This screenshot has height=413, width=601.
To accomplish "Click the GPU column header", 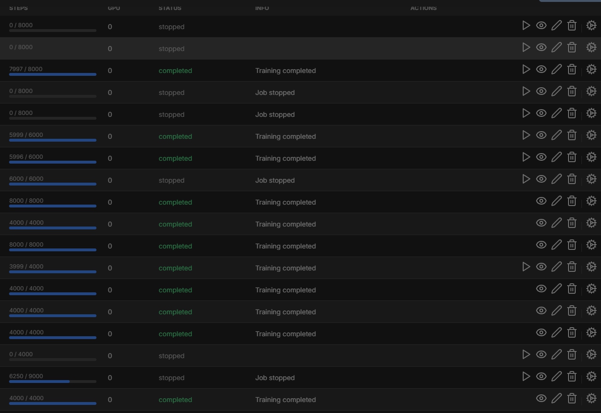I will pyautogui.click(x=114, y=8).
